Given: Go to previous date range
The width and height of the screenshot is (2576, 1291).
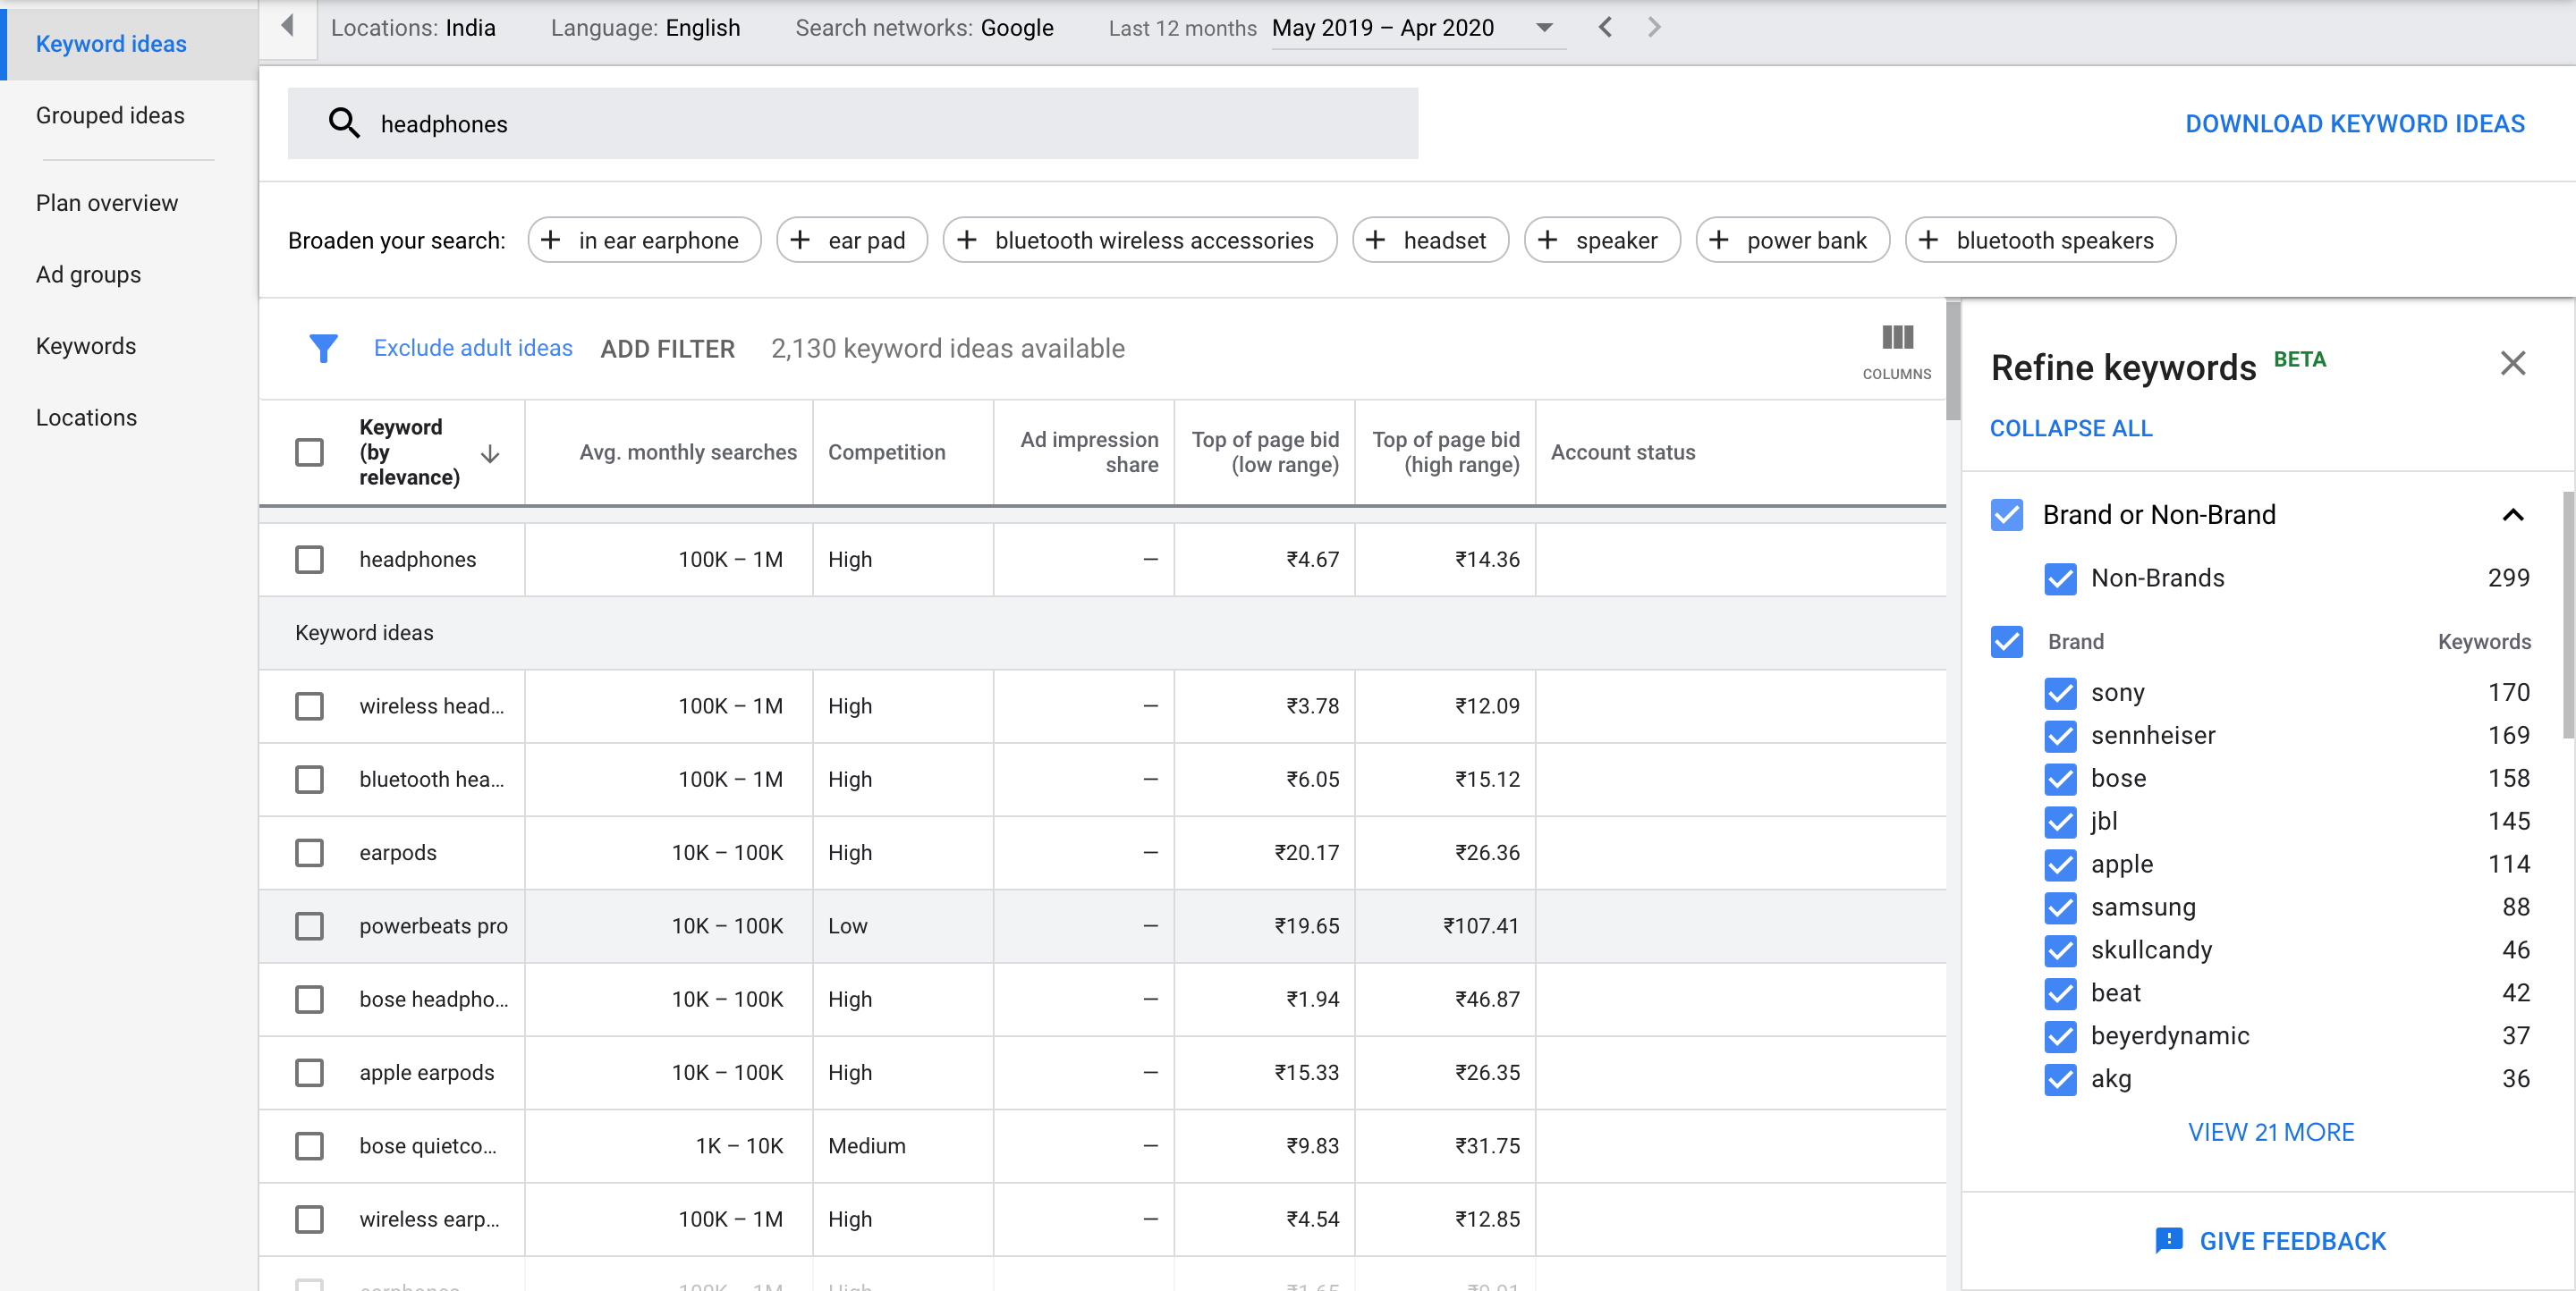Looking at the screenshot, I should (1604, 27).
